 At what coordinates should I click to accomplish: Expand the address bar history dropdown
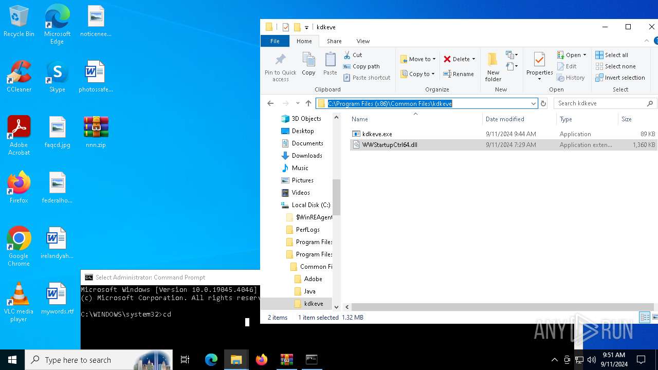(x=533, y=103)
